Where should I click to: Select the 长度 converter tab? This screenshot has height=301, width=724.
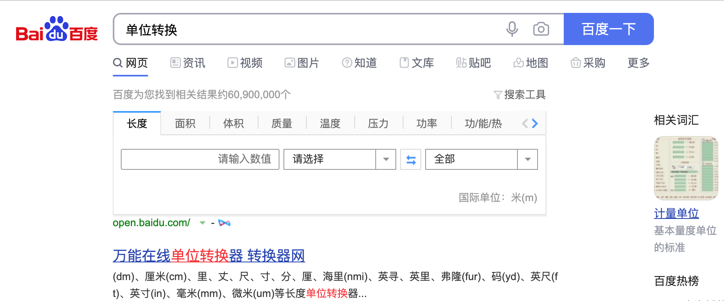click(x=137, y=123)
